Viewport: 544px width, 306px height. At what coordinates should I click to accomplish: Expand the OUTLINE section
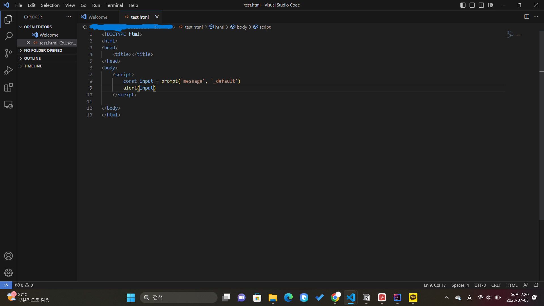tap(32, 58)
